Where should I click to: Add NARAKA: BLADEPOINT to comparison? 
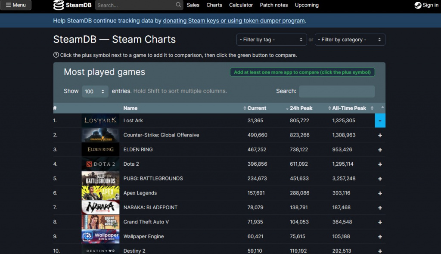click(380, 208)
